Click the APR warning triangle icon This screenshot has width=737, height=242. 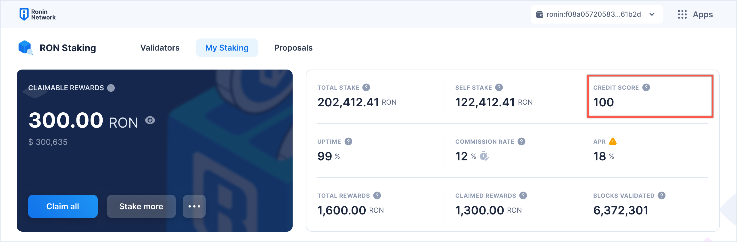[x=613, y=141]
